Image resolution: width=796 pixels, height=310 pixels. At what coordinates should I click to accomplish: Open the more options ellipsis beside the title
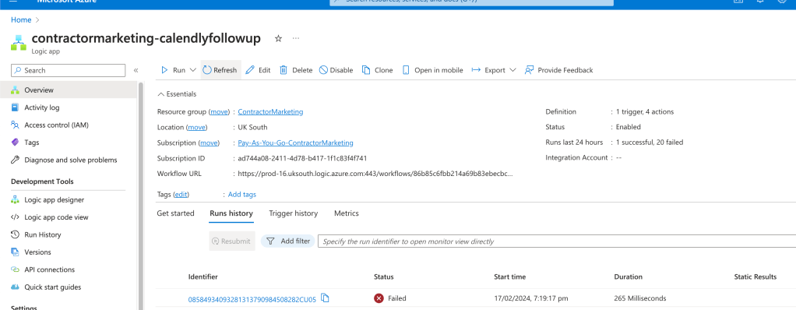(296, 39)
